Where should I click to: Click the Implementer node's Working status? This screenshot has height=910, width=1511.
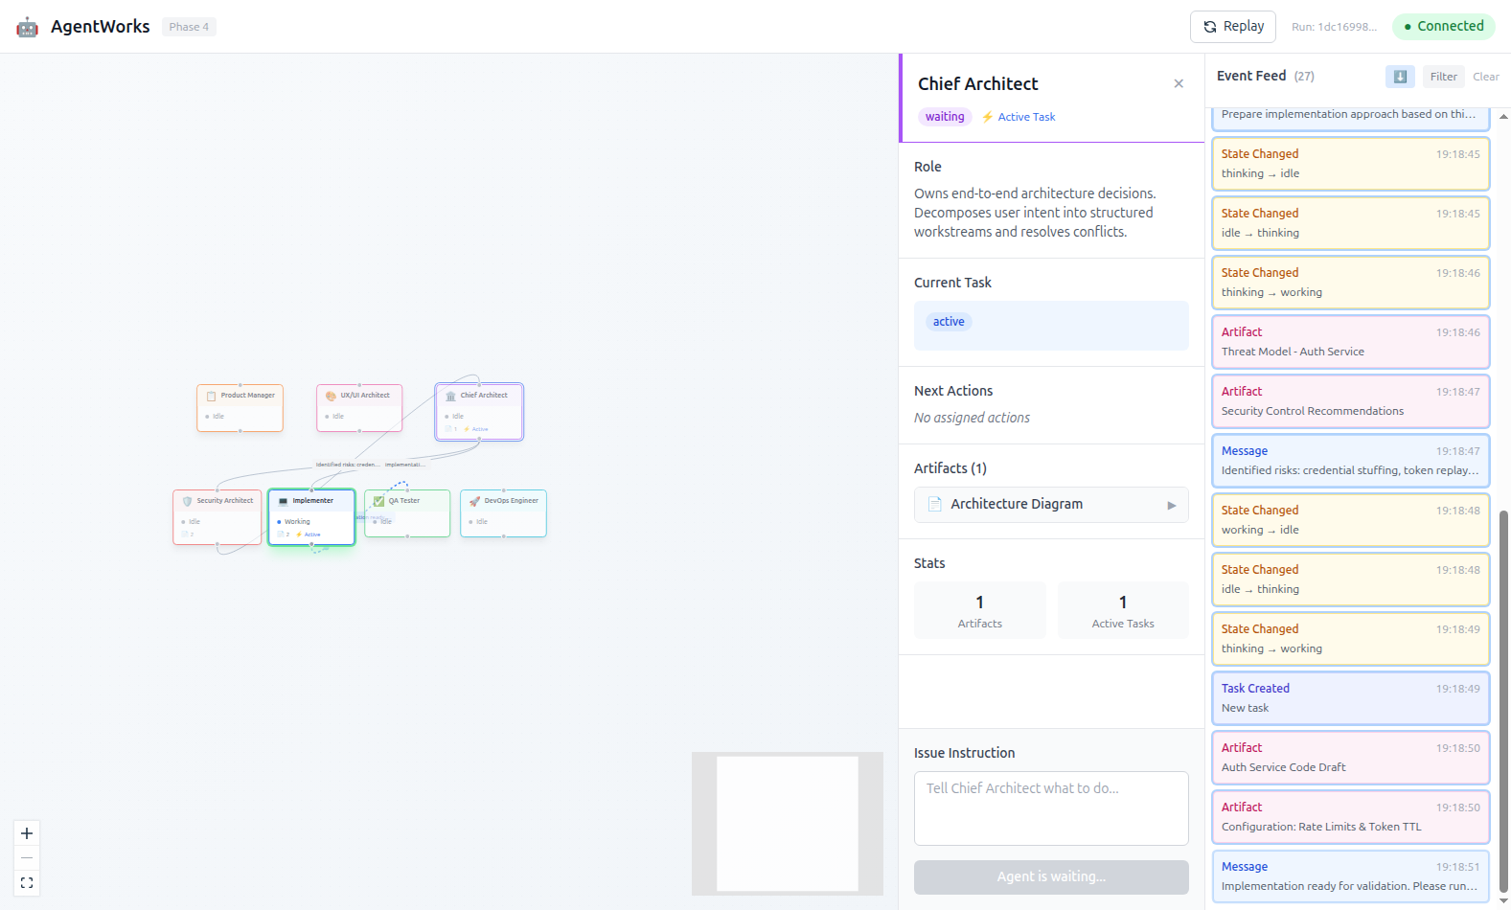[x=294, y=522]
